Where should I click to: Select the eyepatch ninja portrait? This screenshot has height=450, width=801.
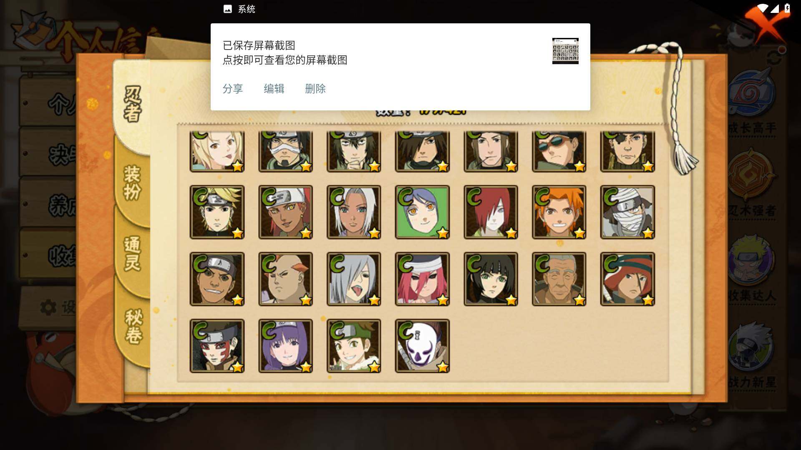(627, 151)
